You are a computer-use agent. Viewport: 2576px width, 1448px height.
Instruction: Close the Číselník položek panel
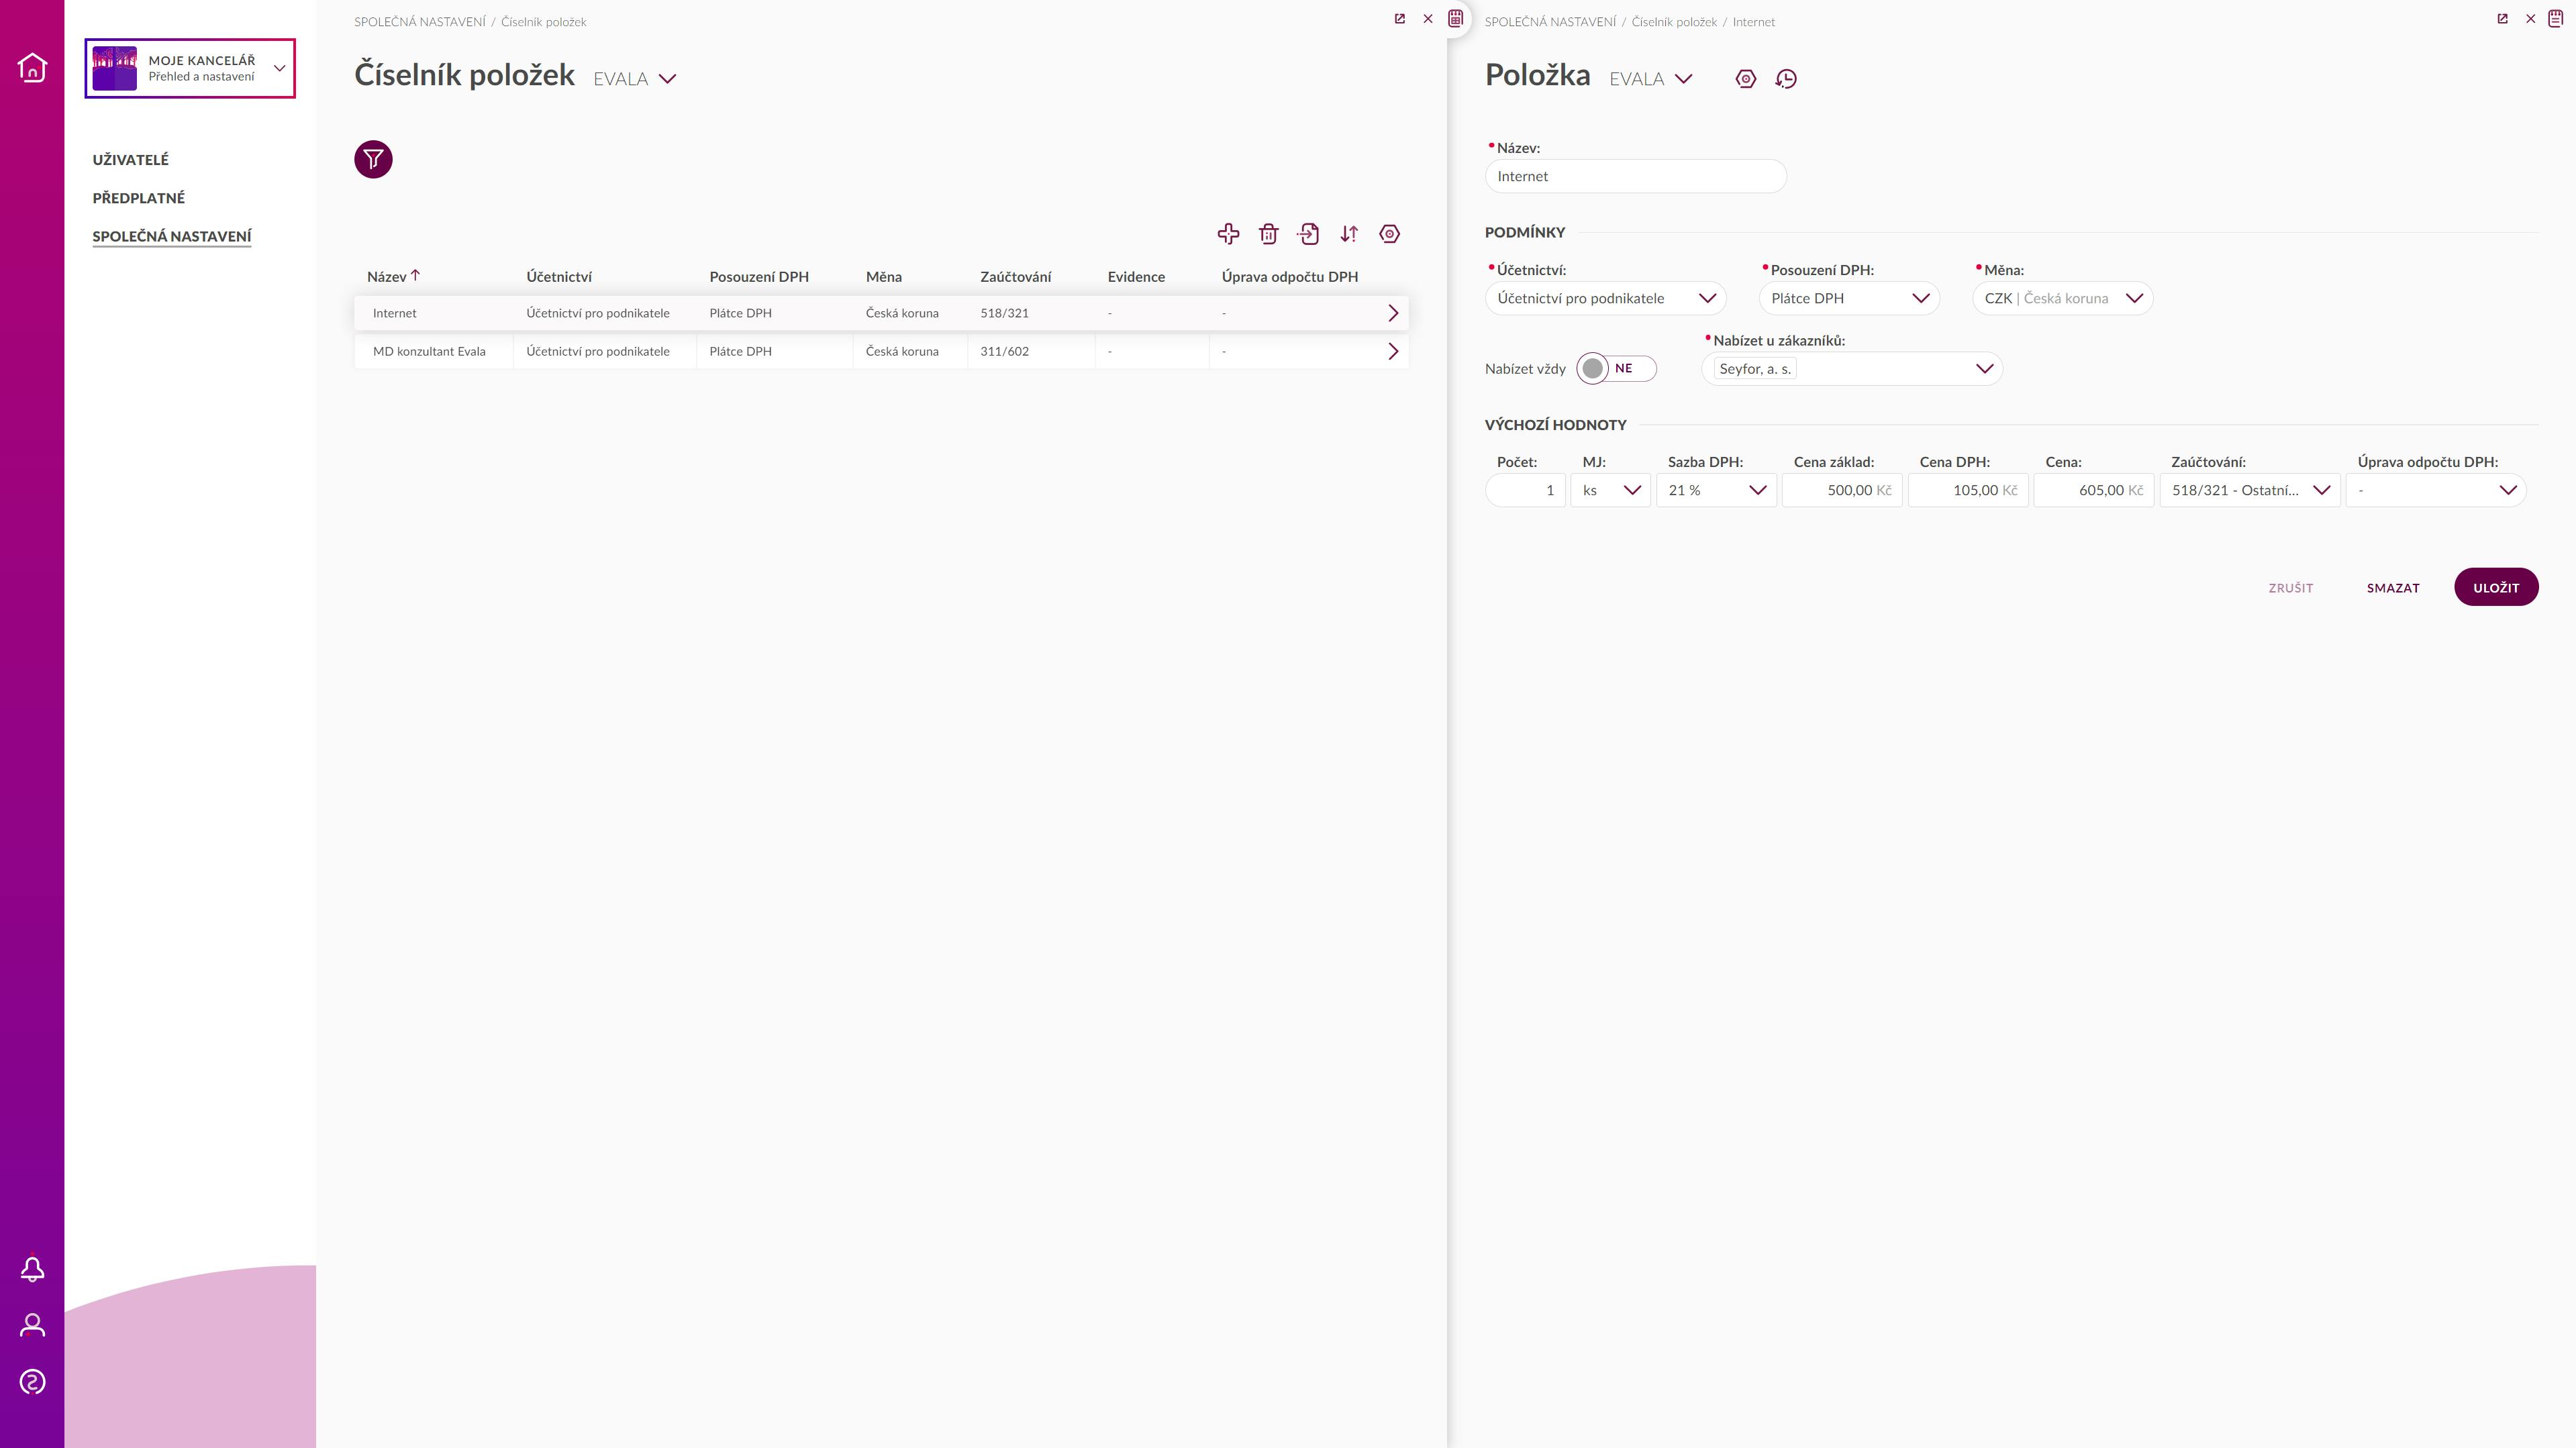point(1428,19)
